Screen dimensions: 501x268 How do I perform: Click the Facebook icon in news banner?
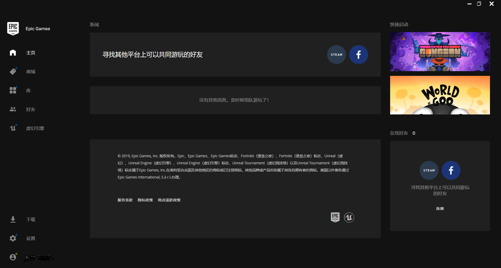pos(359,55)
